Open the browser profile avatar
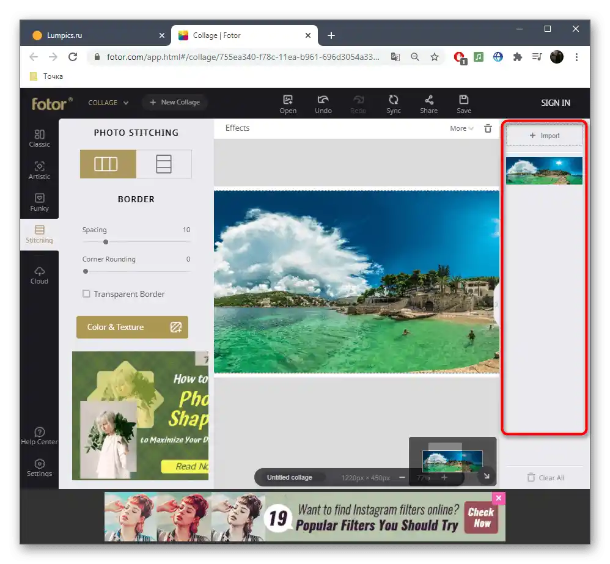The width and height of the screenshot is (610, 564). (x=557, y=57)
